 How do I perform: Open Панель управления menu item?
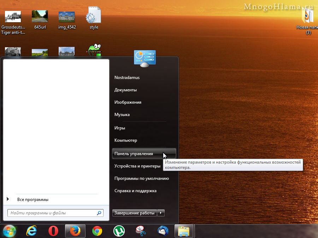coord(134,154)
